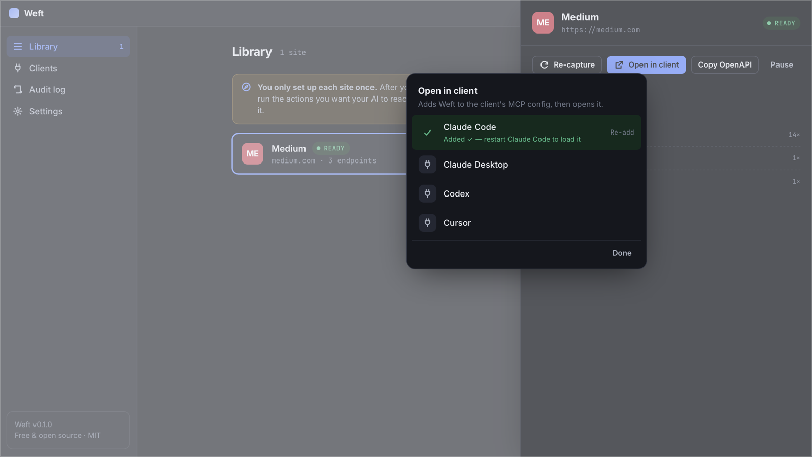The width and height of the screenshot is (812, 457).
Task: Click the READY badge in the detail panel
Action: (x=781, y=23)
